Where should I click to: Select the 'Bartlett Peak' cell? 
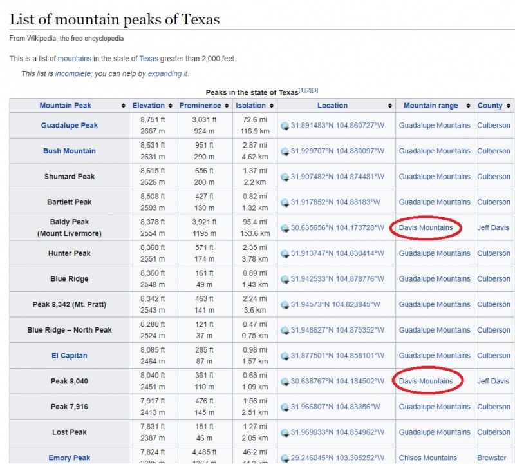(x=70, y=202)
